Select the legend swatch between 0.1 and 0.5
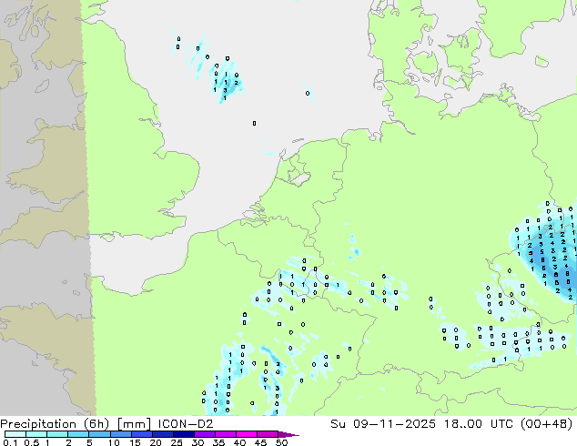Image resolution: width=577 pixels, height=446 pixels. click(x=15, y=434)
